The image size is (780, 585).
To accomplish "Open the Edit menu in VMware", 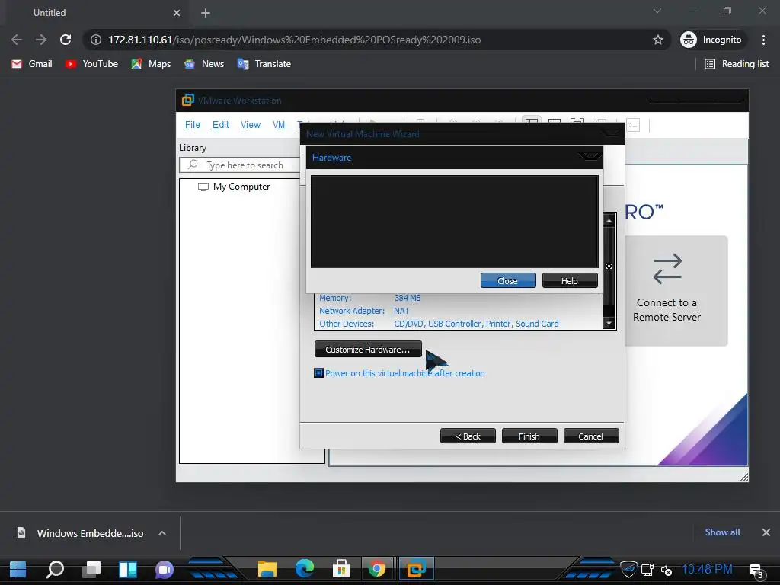I will pyautogui.click(x=220, y=125).
